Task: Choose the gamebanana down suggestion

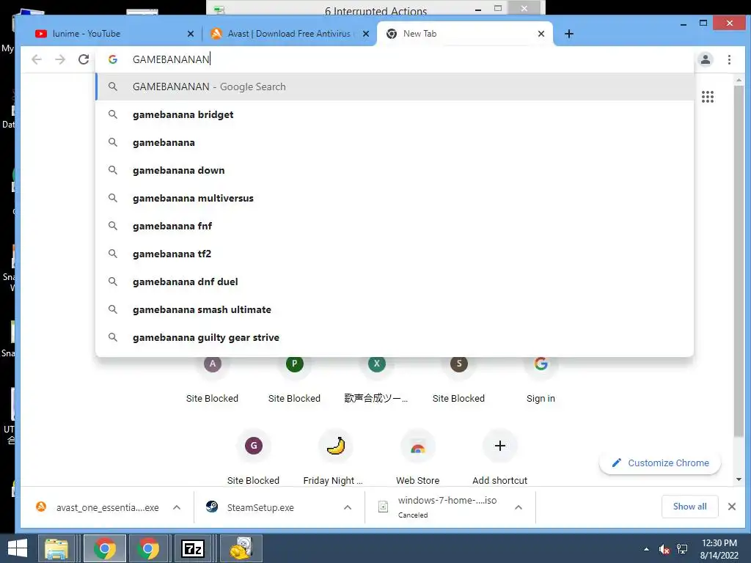Action: pyautogui.click(x=395, y=170)
